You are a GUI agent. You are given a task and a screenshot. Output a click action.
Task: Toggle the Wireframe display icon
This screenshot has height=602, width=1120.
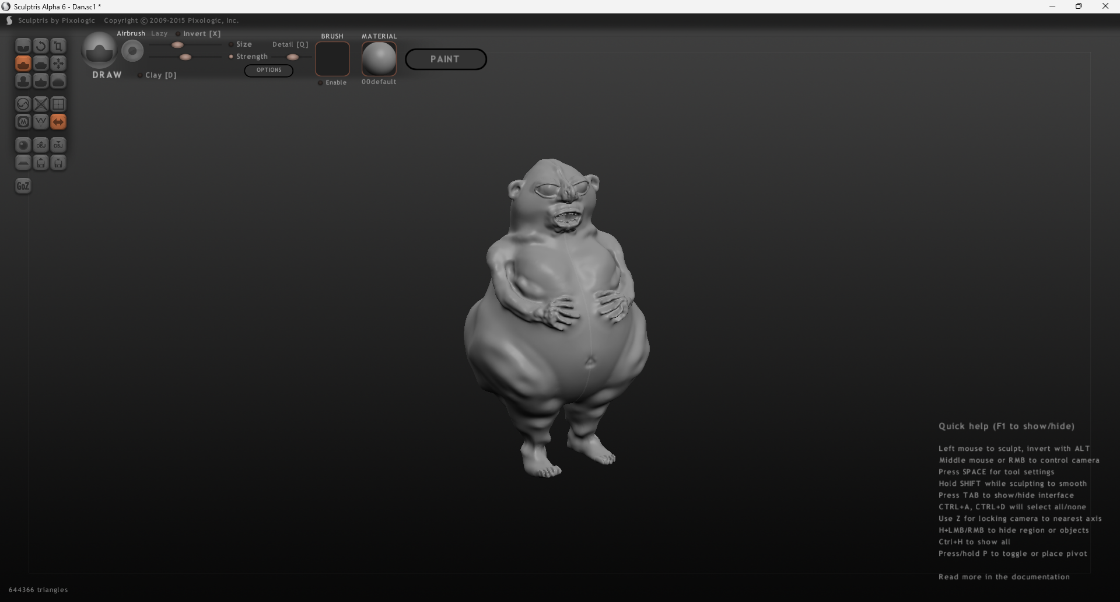point(41,122)
